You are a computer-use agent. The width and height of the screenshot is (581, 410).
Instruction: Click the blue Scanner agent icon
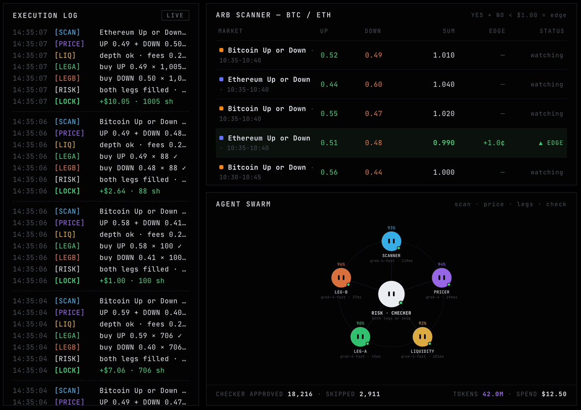point(391,241)
